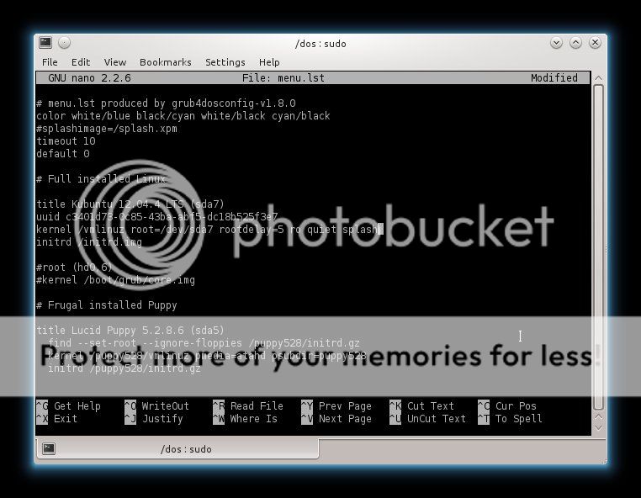Click the '^C Cur Pos' shortcut
Screen dimensions: 641x498
tap(507, 406)
